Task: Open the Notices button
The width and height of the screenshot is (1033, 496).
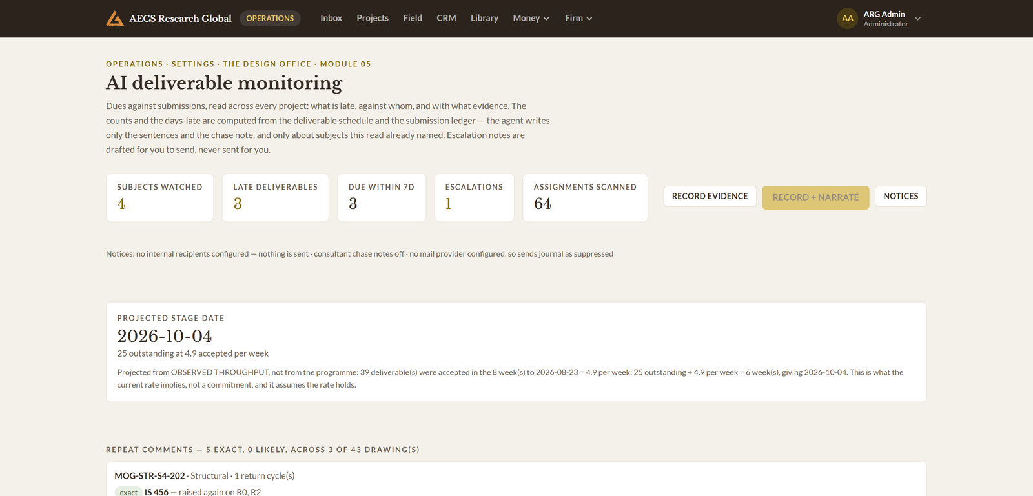Action: [x=901, y=197]
